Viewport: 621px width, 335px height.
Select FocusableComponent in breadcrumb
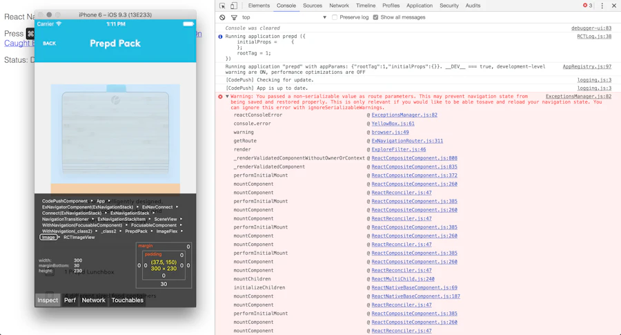pyautogui.click(x=154, y=225)
